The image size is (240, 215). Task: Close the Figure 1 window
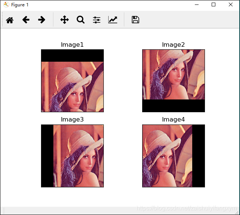[x=231, y=4]
